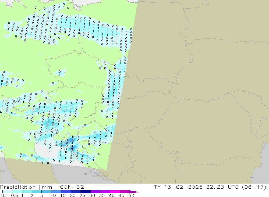Click the legend value '45'

click(x=122, y=195)
